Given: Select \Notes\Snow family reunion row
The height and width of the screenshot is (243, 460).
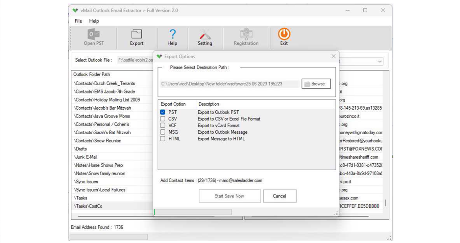Looking at the screenshot, I should click(x=112, y=174).
